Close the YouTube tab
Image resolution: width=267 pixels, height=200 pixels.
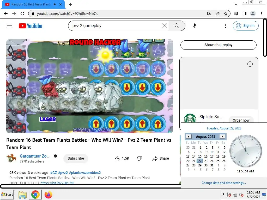point(60,4)
